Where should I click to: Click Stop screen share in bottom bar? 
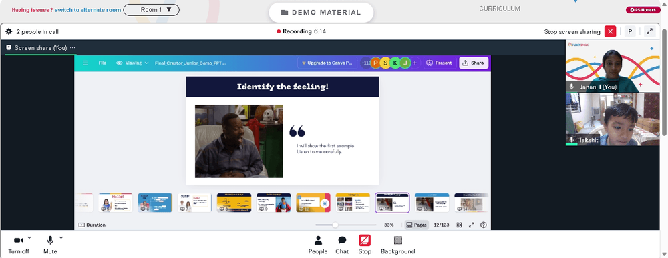pyautogui.click(x=365, y=245)
